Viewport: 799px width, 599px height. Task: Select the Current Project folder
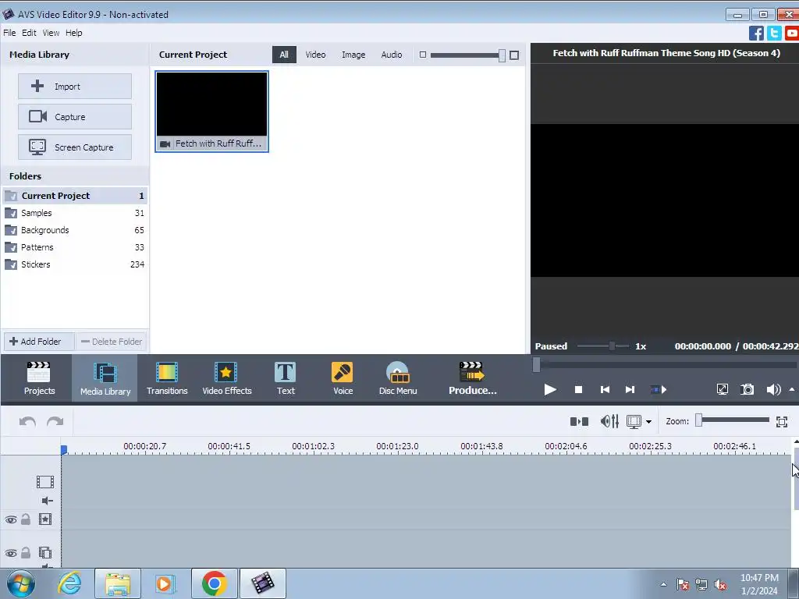point(75,196)
